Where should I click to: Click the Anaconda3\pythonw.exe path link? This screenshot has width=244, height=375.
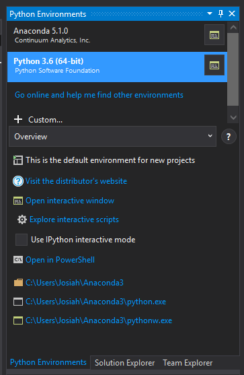click(99, 320)
